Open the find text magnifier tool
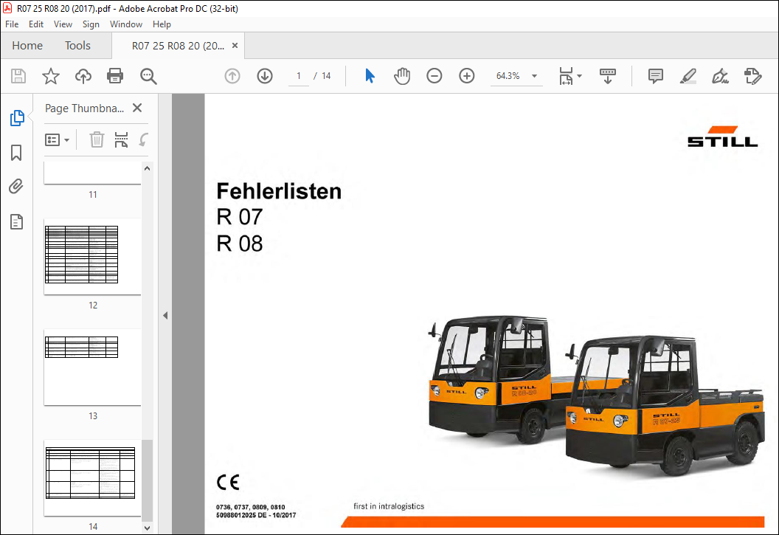The width and height of the screenshot is (779, 535). pyautogui.click(x=148, y=76)
